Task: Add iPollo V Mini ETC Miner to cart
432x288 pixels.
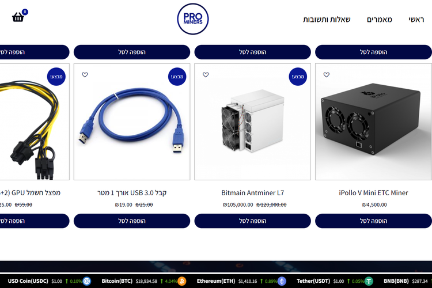Action: pos(373,221)
